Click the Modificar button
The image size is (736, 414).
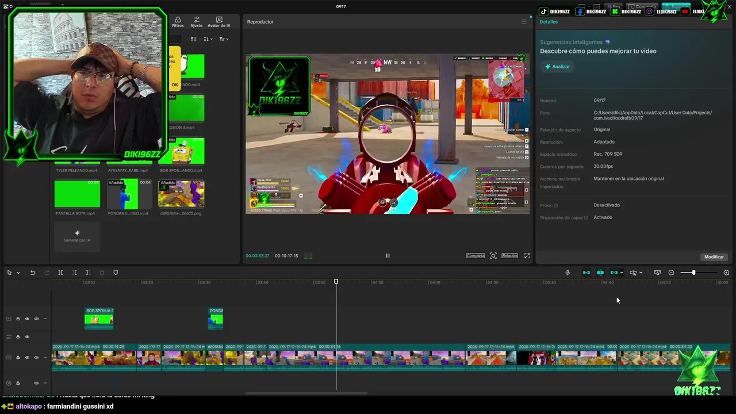714,257
